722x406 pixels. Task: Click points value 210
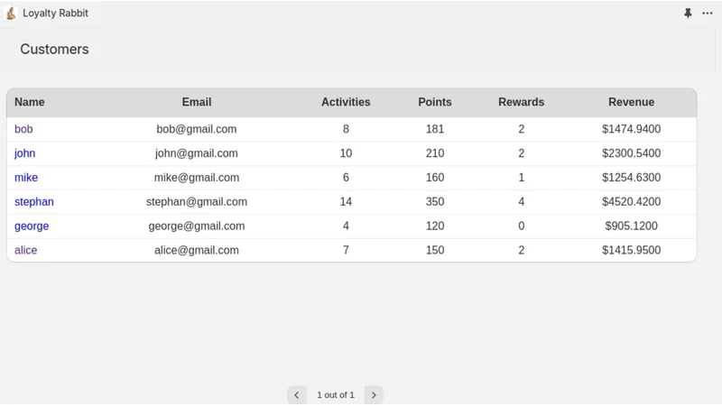[x=435, y=153]
